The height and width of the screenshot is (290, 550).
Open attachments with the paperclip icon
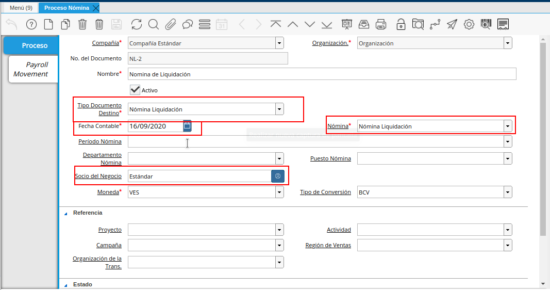coord(171,24)
